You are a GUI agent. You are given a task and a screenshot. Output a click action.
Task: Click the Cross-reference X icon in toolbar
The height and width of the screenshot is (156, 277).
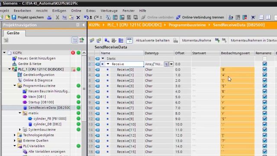253,17
